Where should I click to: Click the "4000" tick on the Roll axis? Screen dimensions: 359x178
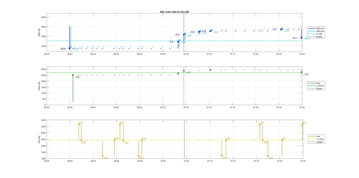(43, 120)
